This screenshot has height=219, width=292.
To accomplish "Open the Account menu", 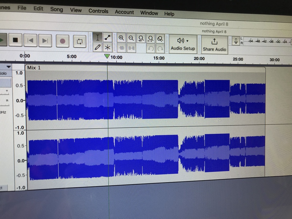I will pyautogui.click(x=124, y=12).
